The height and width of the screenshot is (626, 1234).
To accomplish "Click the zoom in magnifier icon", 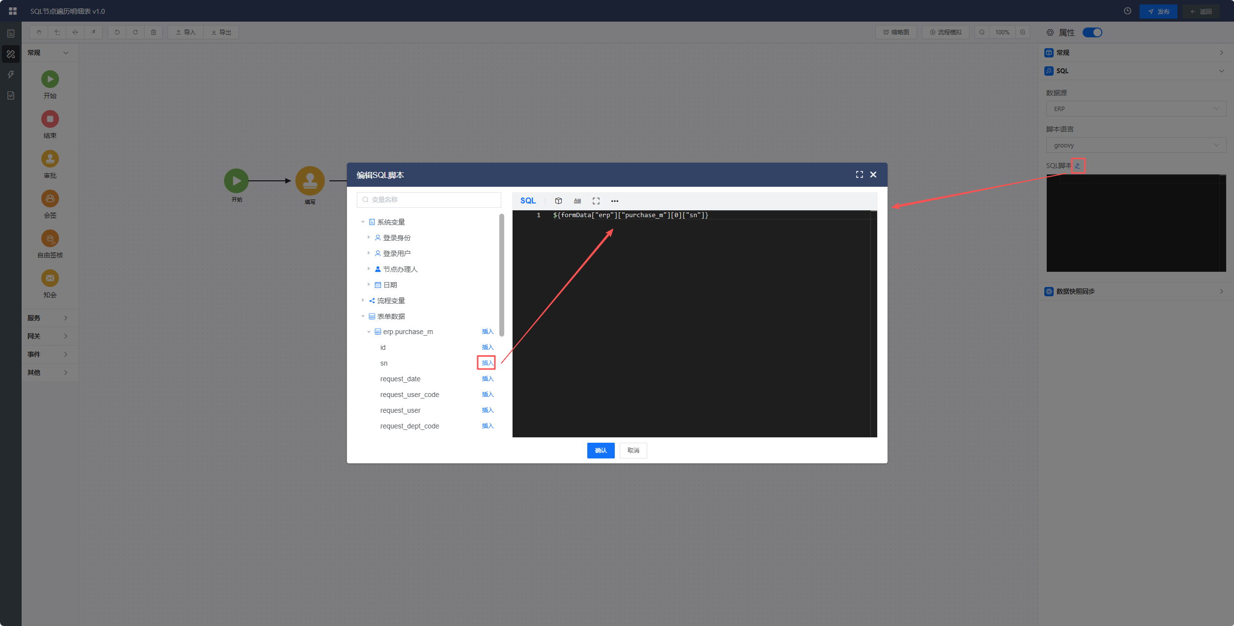I will (1023, 32).
